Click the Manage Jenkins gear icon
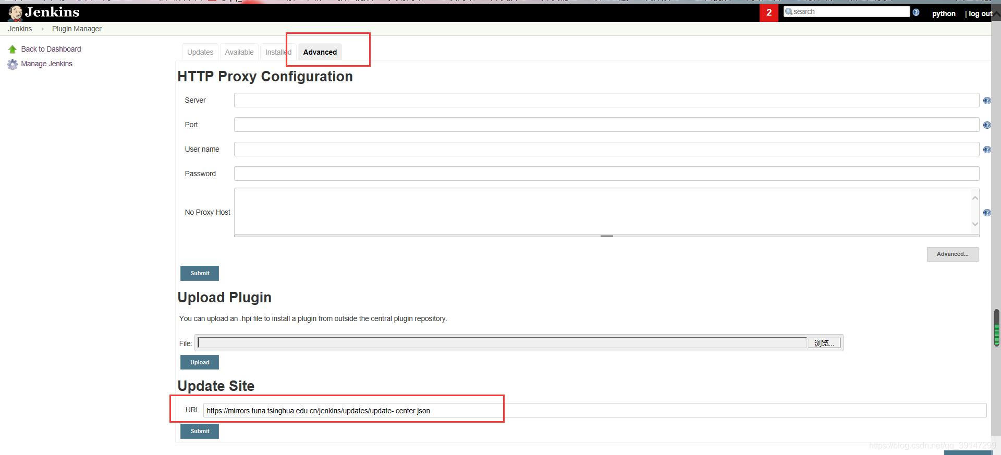Viewport: 1001px width, 455px height. pos(13,64)
